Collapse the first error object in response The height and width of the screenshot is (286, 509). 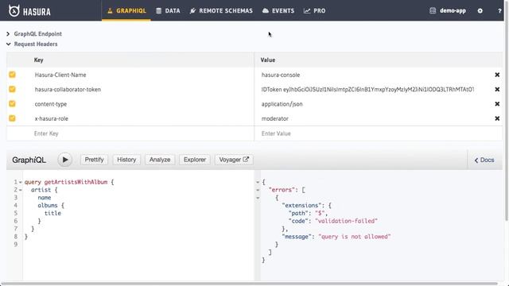pos(258,198)
